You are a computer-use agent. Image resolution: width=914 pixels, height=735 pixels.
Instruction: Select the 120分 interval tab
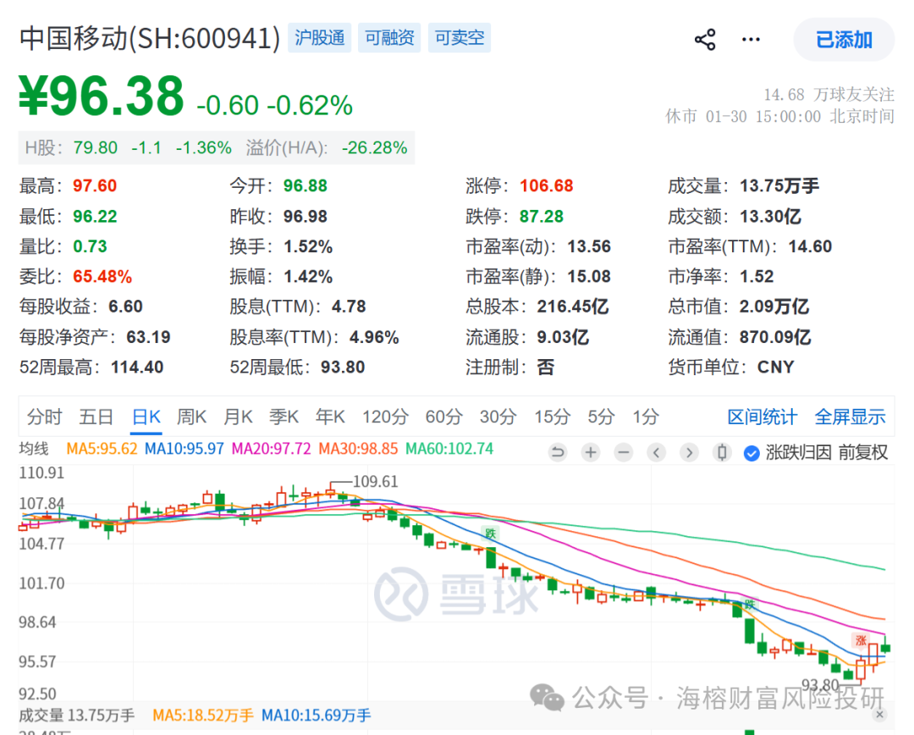(385, 417)
